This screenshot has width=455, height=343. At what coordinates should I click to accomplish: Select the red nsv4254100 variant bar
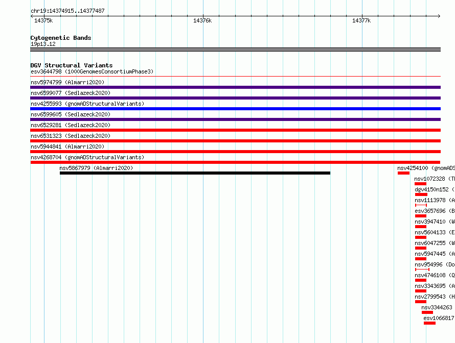click(403, 173)
